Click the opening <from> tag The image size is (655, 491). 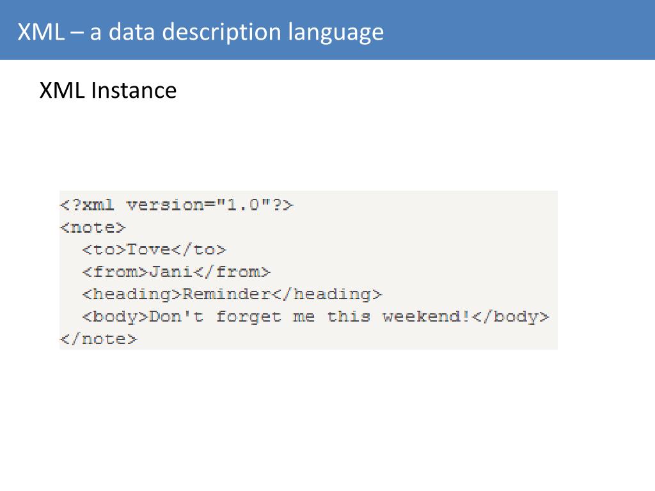(x=115, y=272)
